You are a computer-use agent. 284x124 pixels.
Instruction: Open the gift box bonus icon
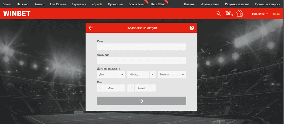[240, 14]
